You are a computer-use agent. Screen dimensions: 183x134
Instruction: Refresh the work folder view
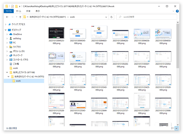[111, 17]
